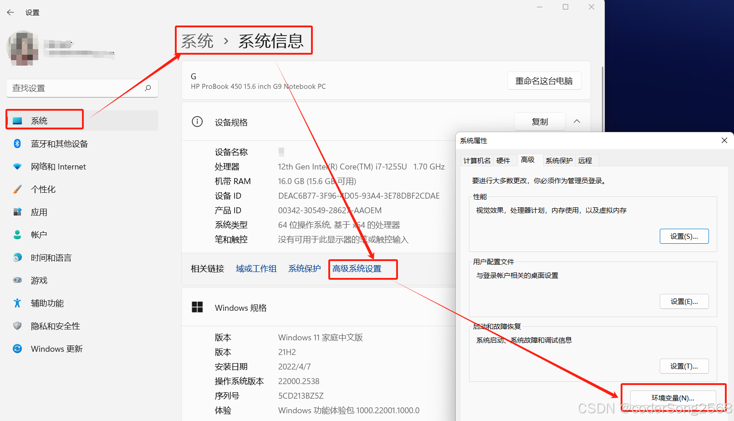Screen dimensions: 734x421
Task: Click HP ProBook 450 15.6 inch G9 model text
Action: (258, 87)
